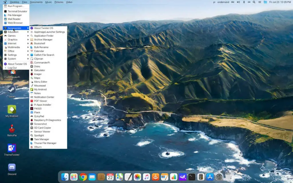Choose Log Out from the main menu

pyautogui.click(x=16, y=68)
